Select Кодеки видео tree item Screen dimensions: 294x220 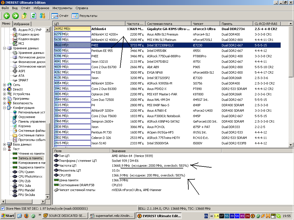click(x=29, y=39)
